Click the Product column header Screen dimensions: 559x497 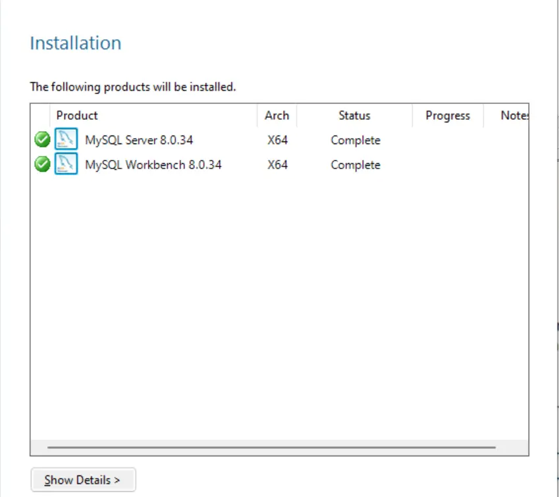point(153,115)
